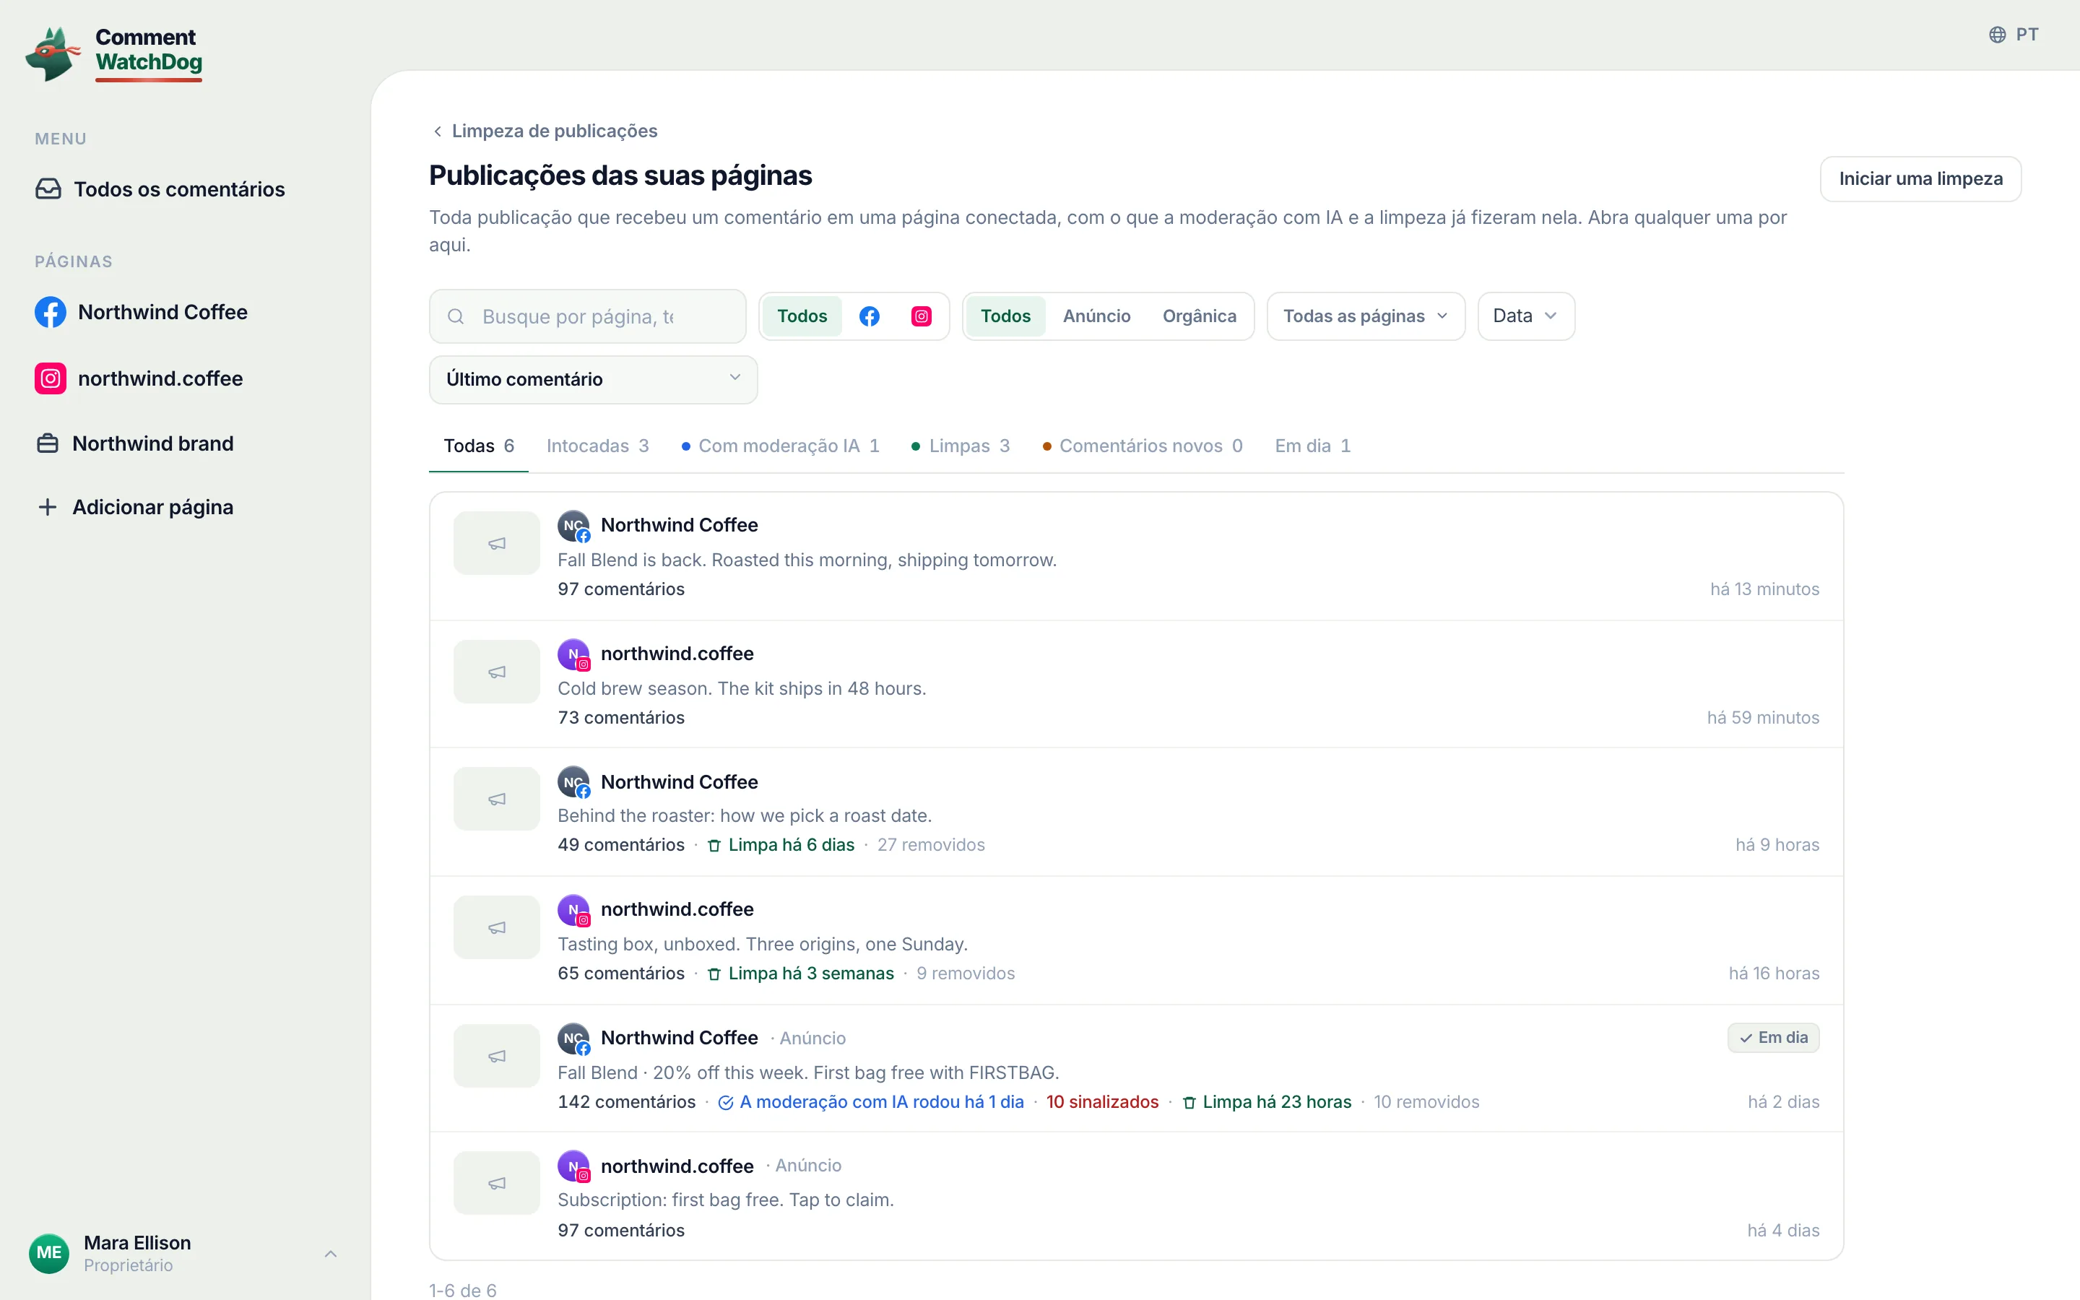Click the 27 removidos label
This screenshot has height=1300, width=2080.
click(x=931, y=845)
